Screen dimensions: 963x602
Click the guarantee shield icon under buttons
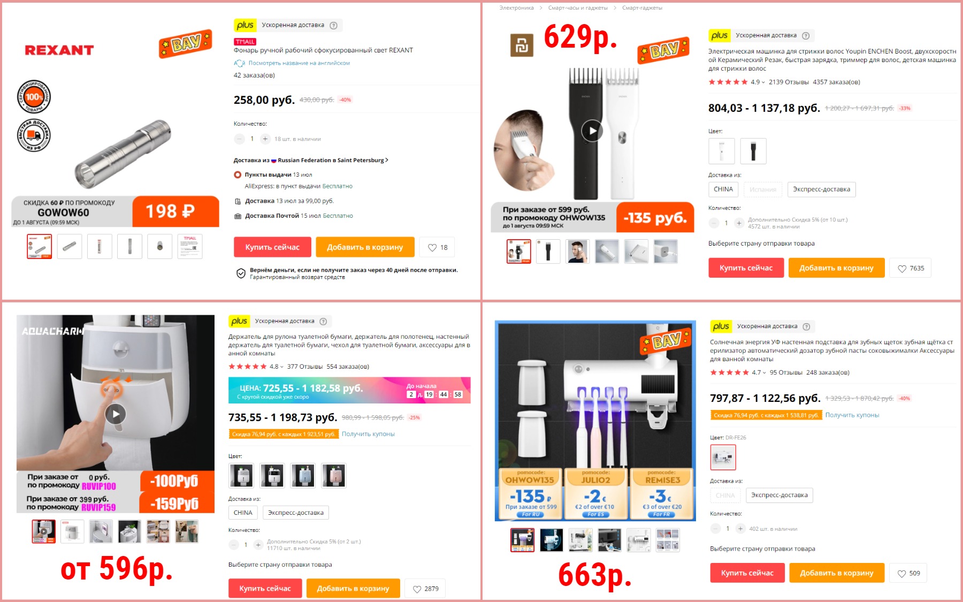pyautogui.click(x=241, y=273)
